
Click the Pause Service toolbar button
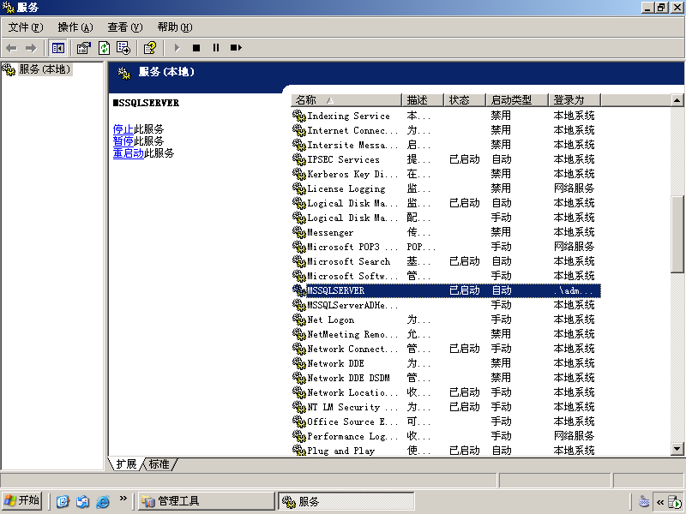click(216, 48)
